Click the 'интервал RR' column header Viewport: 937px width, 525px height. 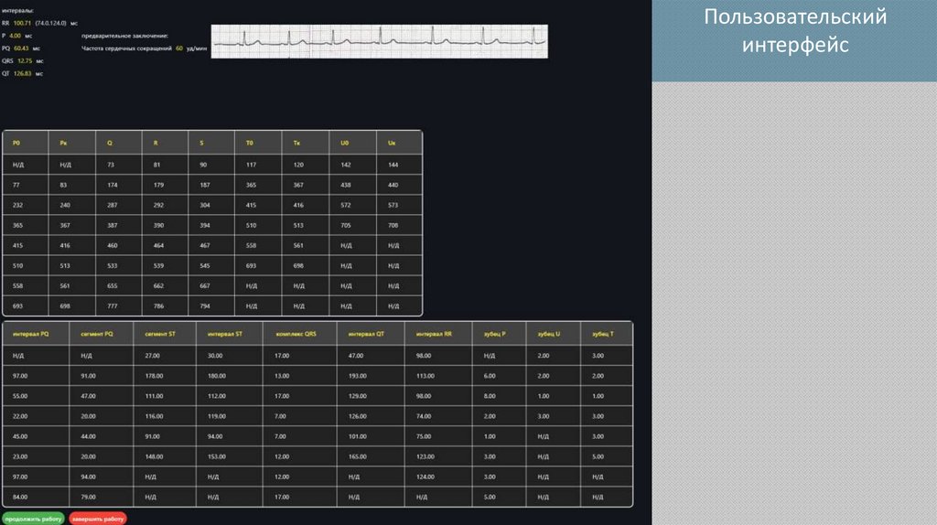click(438, 334)
